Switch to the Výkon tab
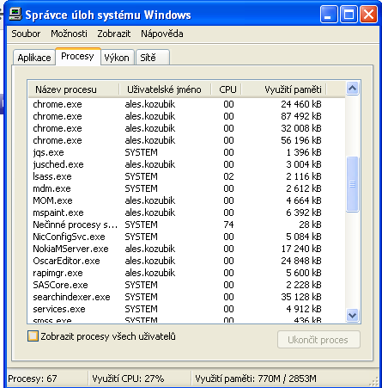The image size is (382, 388). [117, 58]
